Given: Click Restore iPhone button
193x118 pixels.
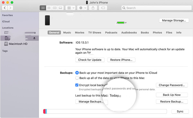Looking at the screenshot, I should (x=121, y=60).
